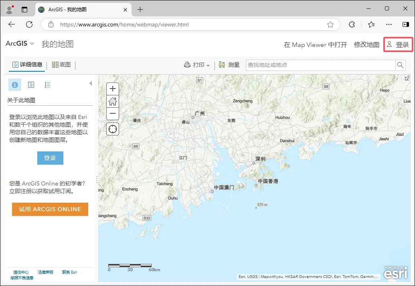Switch to the 详细信息 tab
The width and height of the screenshot is (415, 286).
(27, 65)
